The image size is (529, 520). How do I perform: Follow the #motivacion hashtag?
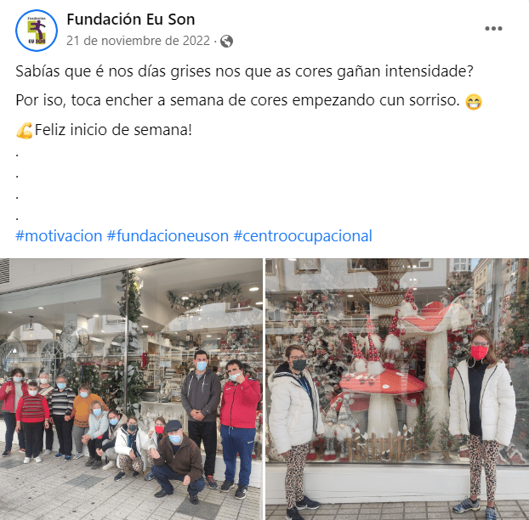coord(59,236)
